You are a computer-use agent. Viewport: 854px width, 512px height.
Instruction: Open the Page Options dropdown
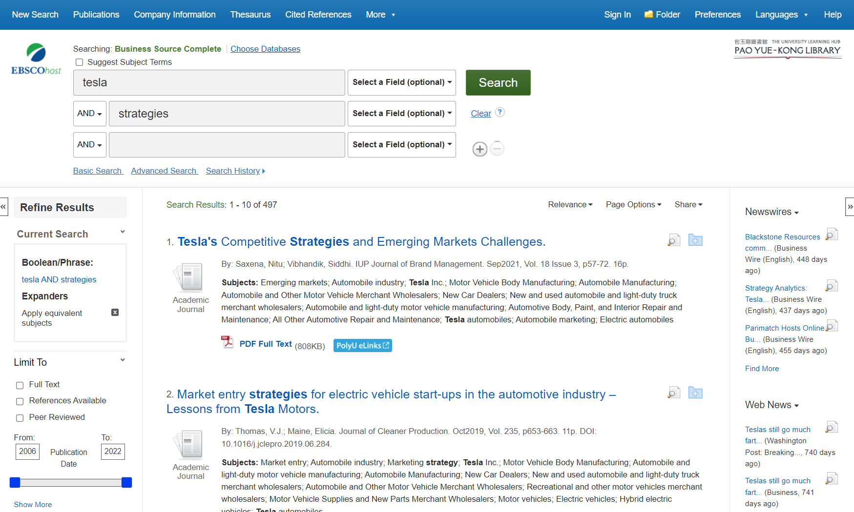coord(634,204)
